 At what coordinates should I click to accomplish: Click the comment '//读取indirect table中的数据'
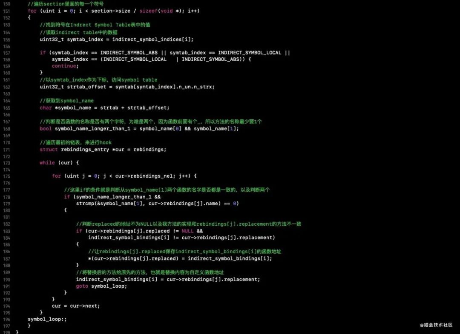79,32
